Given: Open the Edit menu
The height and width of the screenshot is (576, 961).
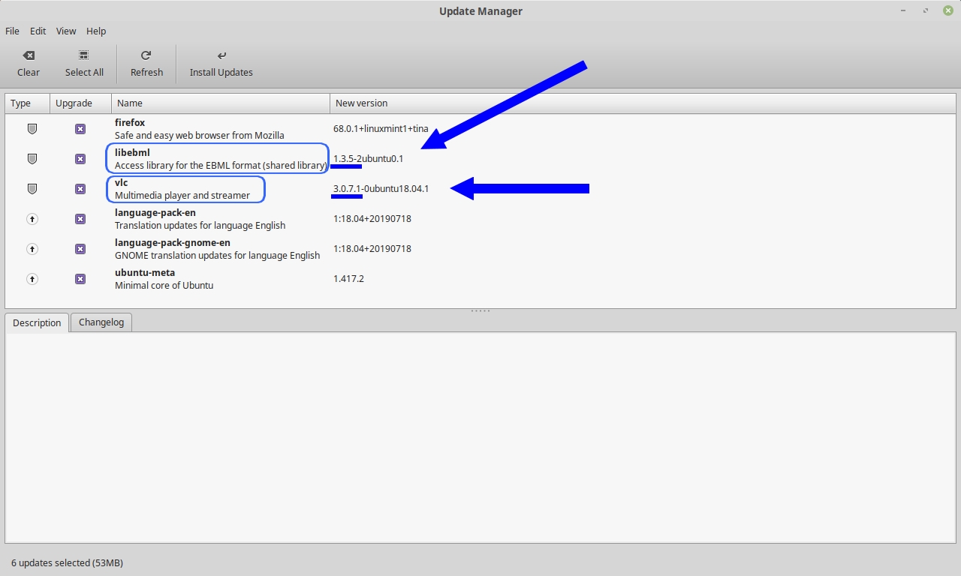Looking at the screenshot, I should (x=38, y=31).
